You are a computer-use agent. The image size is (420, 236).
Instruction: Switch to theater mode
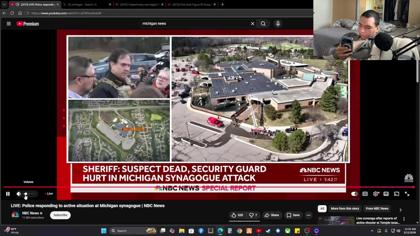[x=386, y=194]
